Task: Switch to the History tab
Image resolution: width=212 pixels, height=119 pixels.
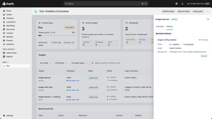Action: pos(170,26)
